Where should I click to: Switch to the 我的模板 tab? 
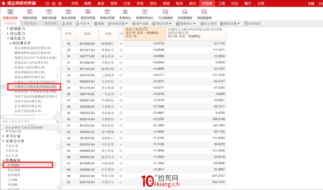click(x=51, y=24)
